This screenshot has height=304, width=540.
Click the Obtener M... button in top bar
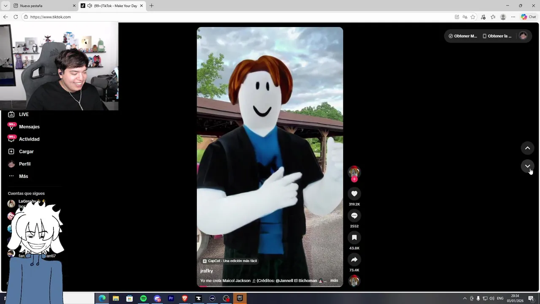(x=462, y=36)
